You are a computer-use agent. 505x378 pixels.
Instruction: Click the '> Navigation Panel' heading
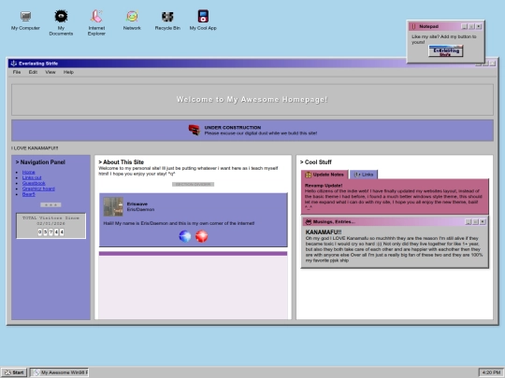[x=40, y=162]
